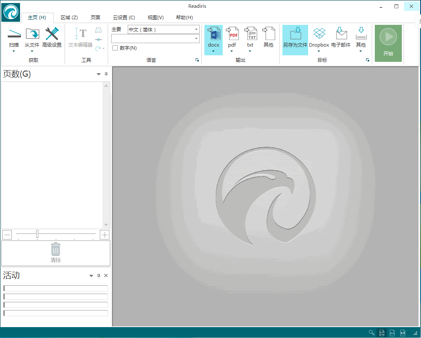This screenshot has width=421, height=338.
Task: Pin the Pages (页数) panel
Action: pyautogui.click(x=106, y=74)
